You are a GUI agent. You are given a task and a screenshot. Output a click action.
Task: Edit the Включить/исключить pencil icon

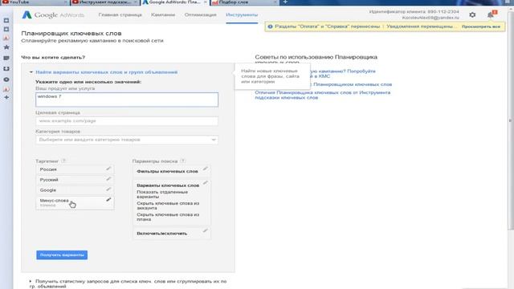click(x=206, y=230)
